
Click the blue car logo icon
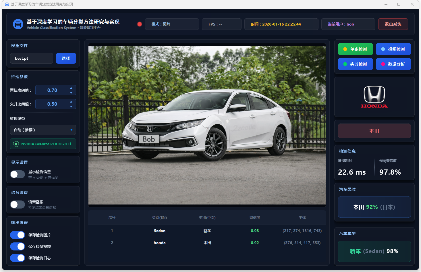(x=18, y=24)
